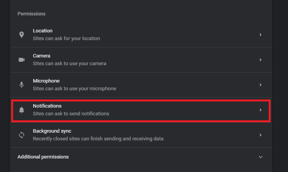Open Microphone settings via its arrow
288x172 pixels.
pyautogui.click(x=261, y=85)
